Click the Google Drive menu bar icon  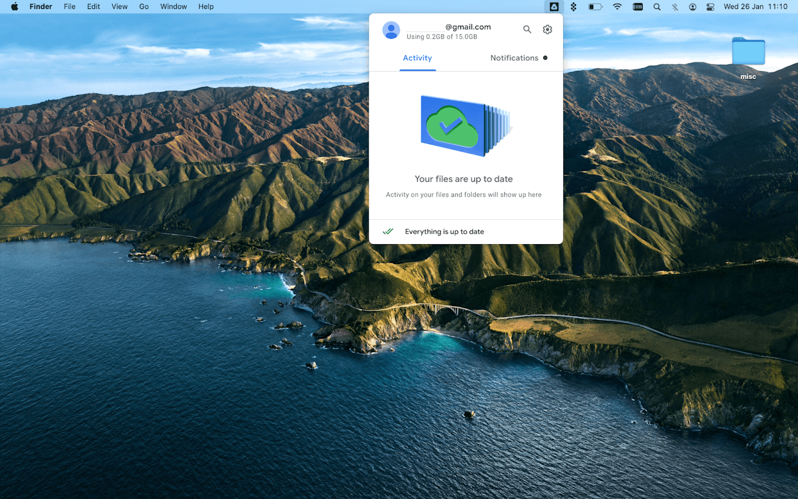(x=554, y=6)
